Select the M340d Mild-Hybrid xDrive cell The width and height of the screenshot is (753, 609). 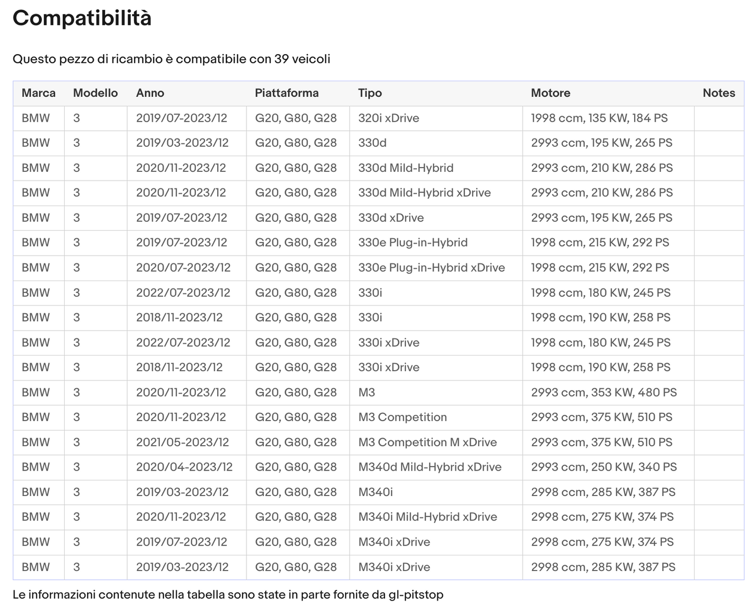coord(430,467)
